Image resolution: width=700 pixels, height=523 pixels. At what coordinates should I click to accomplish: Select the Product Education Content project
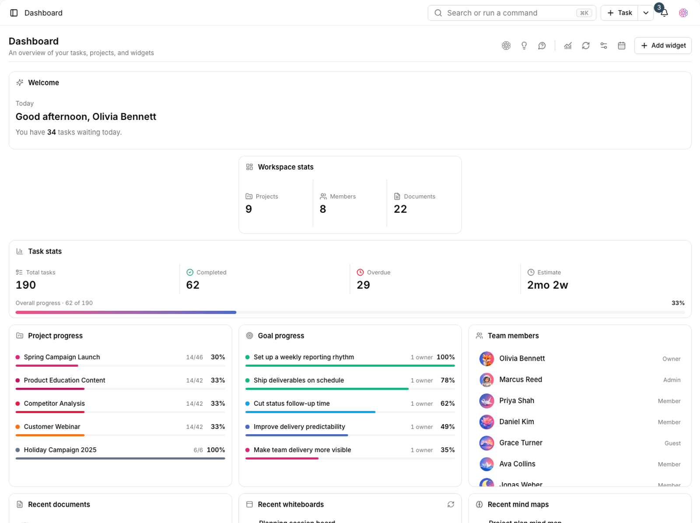(120, 383)
